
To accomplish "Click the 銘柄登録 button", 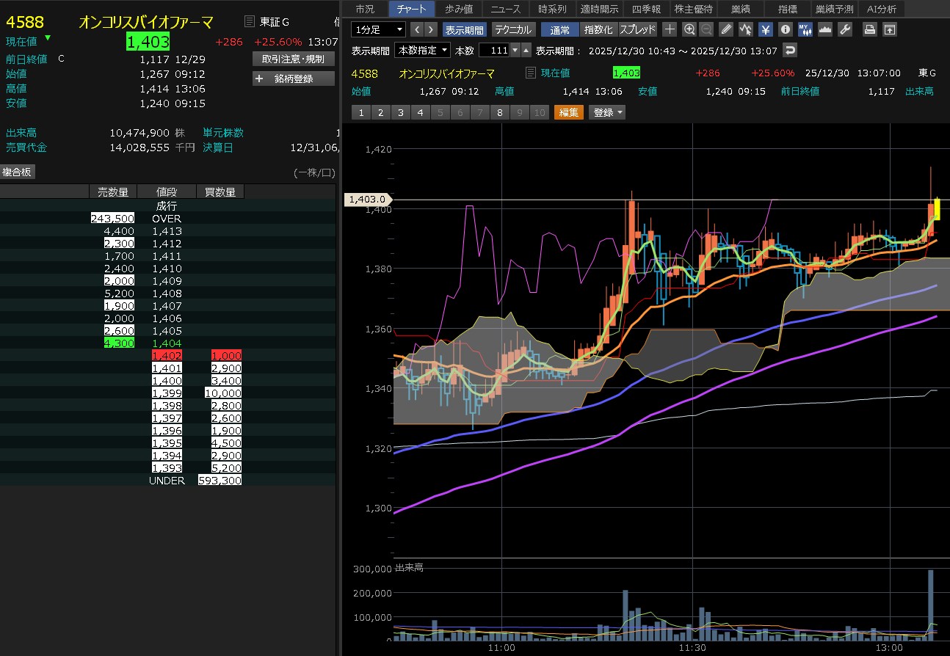I will tap(294, 79).
